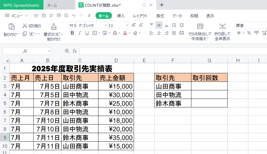The image size is (267, 154).
Task: Select cell G3 next to 山田商事
Action: tap(209, 86)
